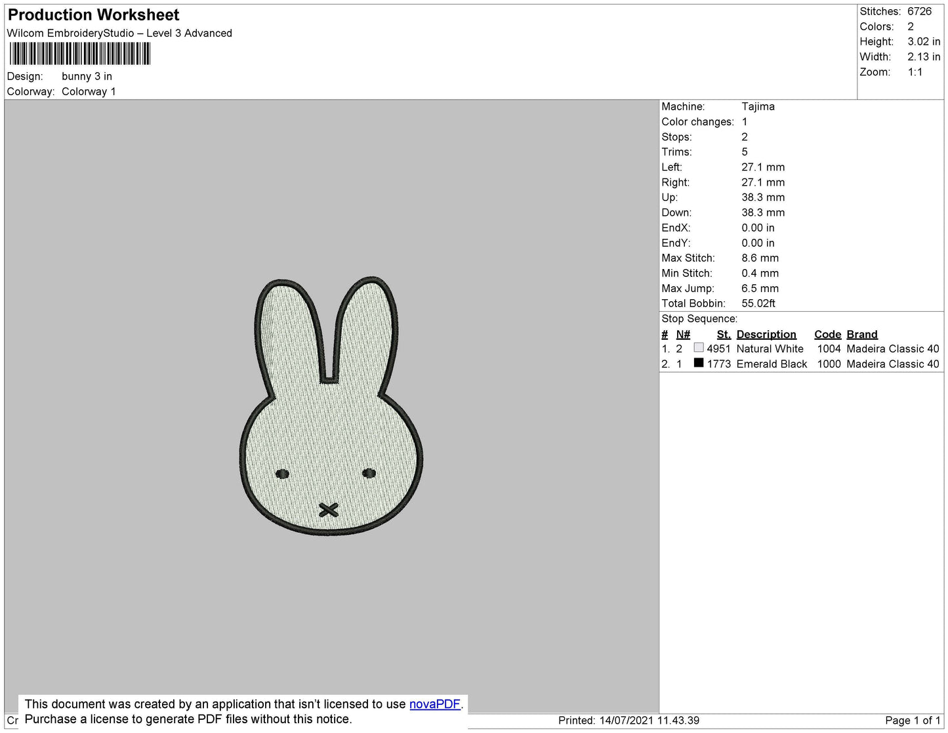
Task: Select the Stitches value 6726
Action: tap(919, 12)
